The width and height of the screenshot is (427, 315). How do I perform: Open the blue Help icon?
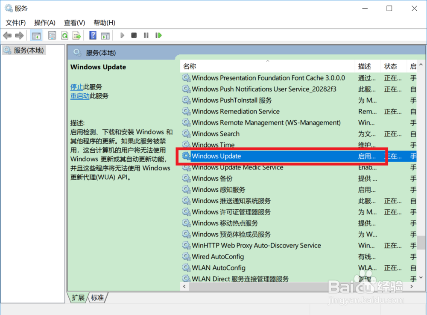tap(93, 36)
